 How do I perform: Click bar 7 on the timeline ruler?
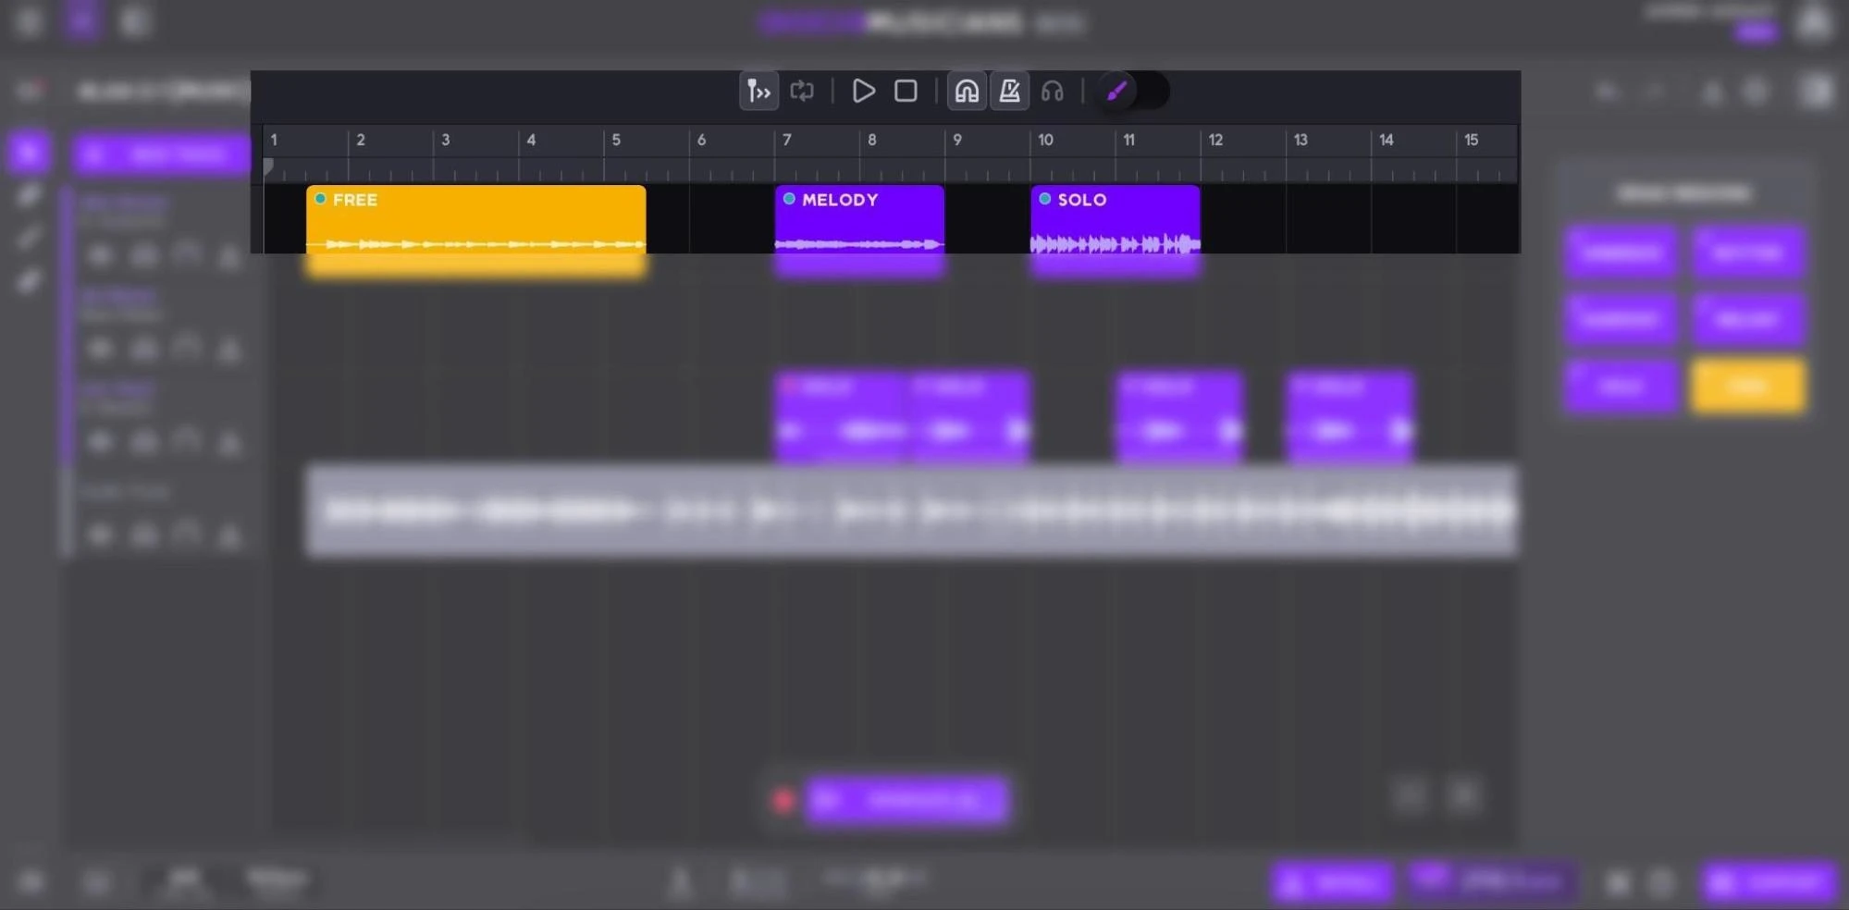(786, 141)
